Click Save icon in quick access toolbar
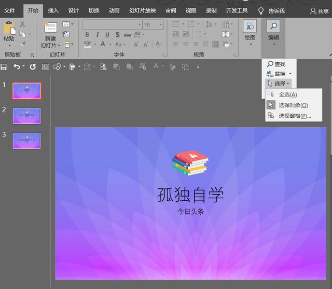332x289 pixels. (4, 67)
